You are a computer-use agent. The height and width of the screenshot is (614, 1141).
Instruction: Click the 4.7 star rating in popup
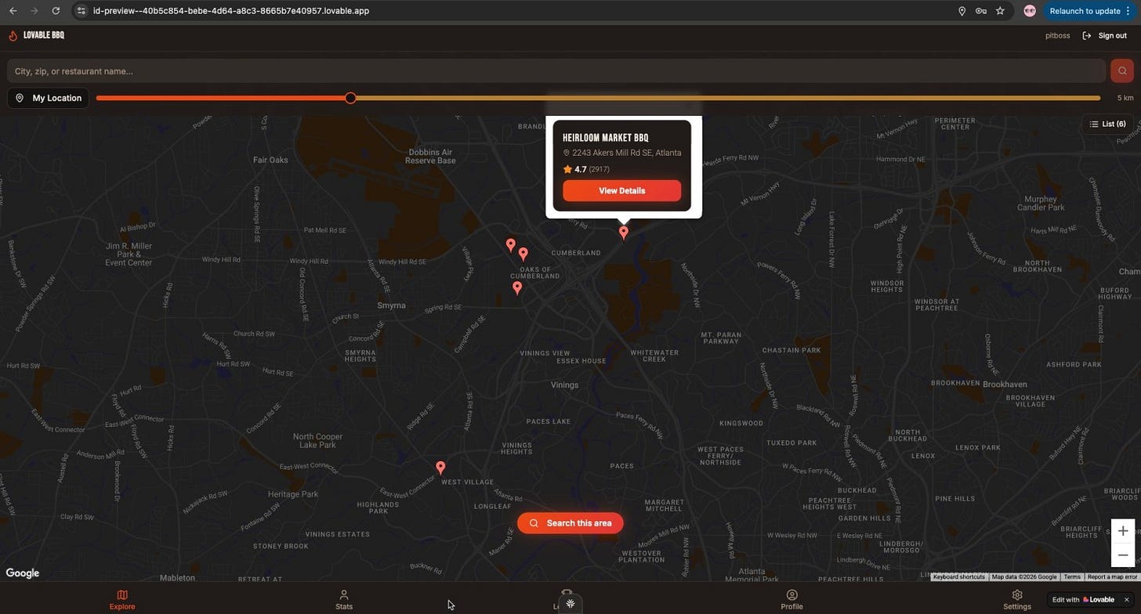point(581,169)
